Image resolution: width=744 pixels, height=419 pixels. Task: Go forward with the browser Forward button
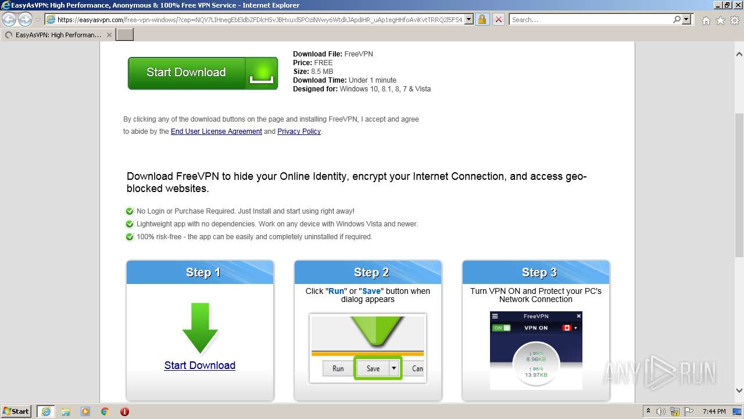click(x=25, y=19)
